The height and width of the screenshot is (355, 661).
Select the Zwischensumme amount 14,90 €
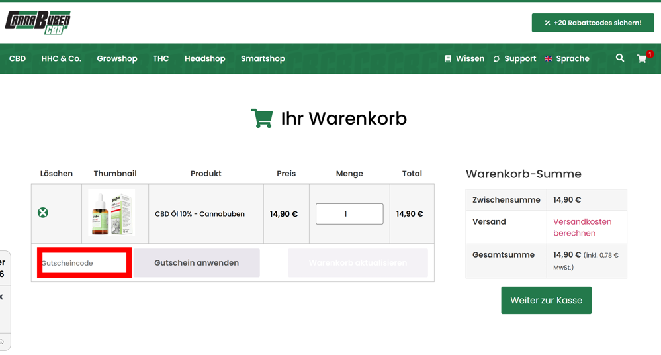point(567,199)
